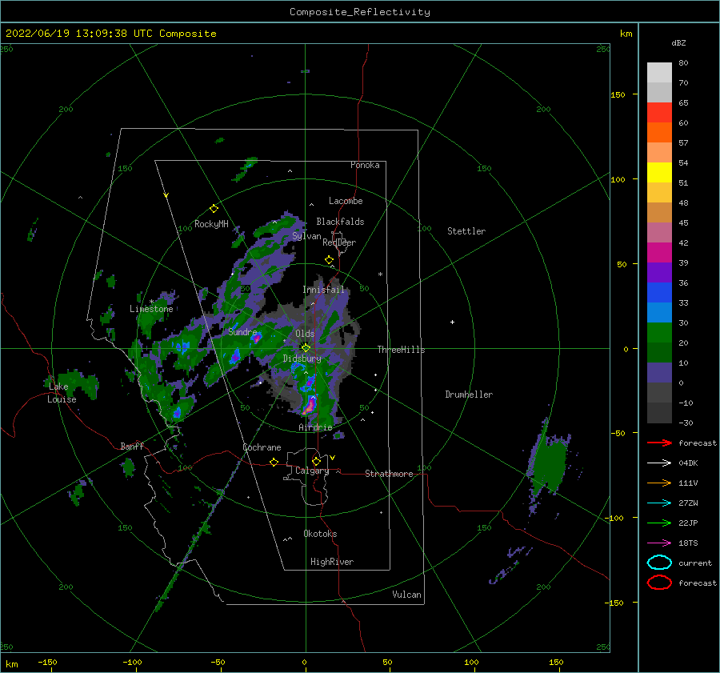Screen dimensions: 720x673
Task: Click the RockyMH label
Action: pyautogui.click(x=211, y=224)
